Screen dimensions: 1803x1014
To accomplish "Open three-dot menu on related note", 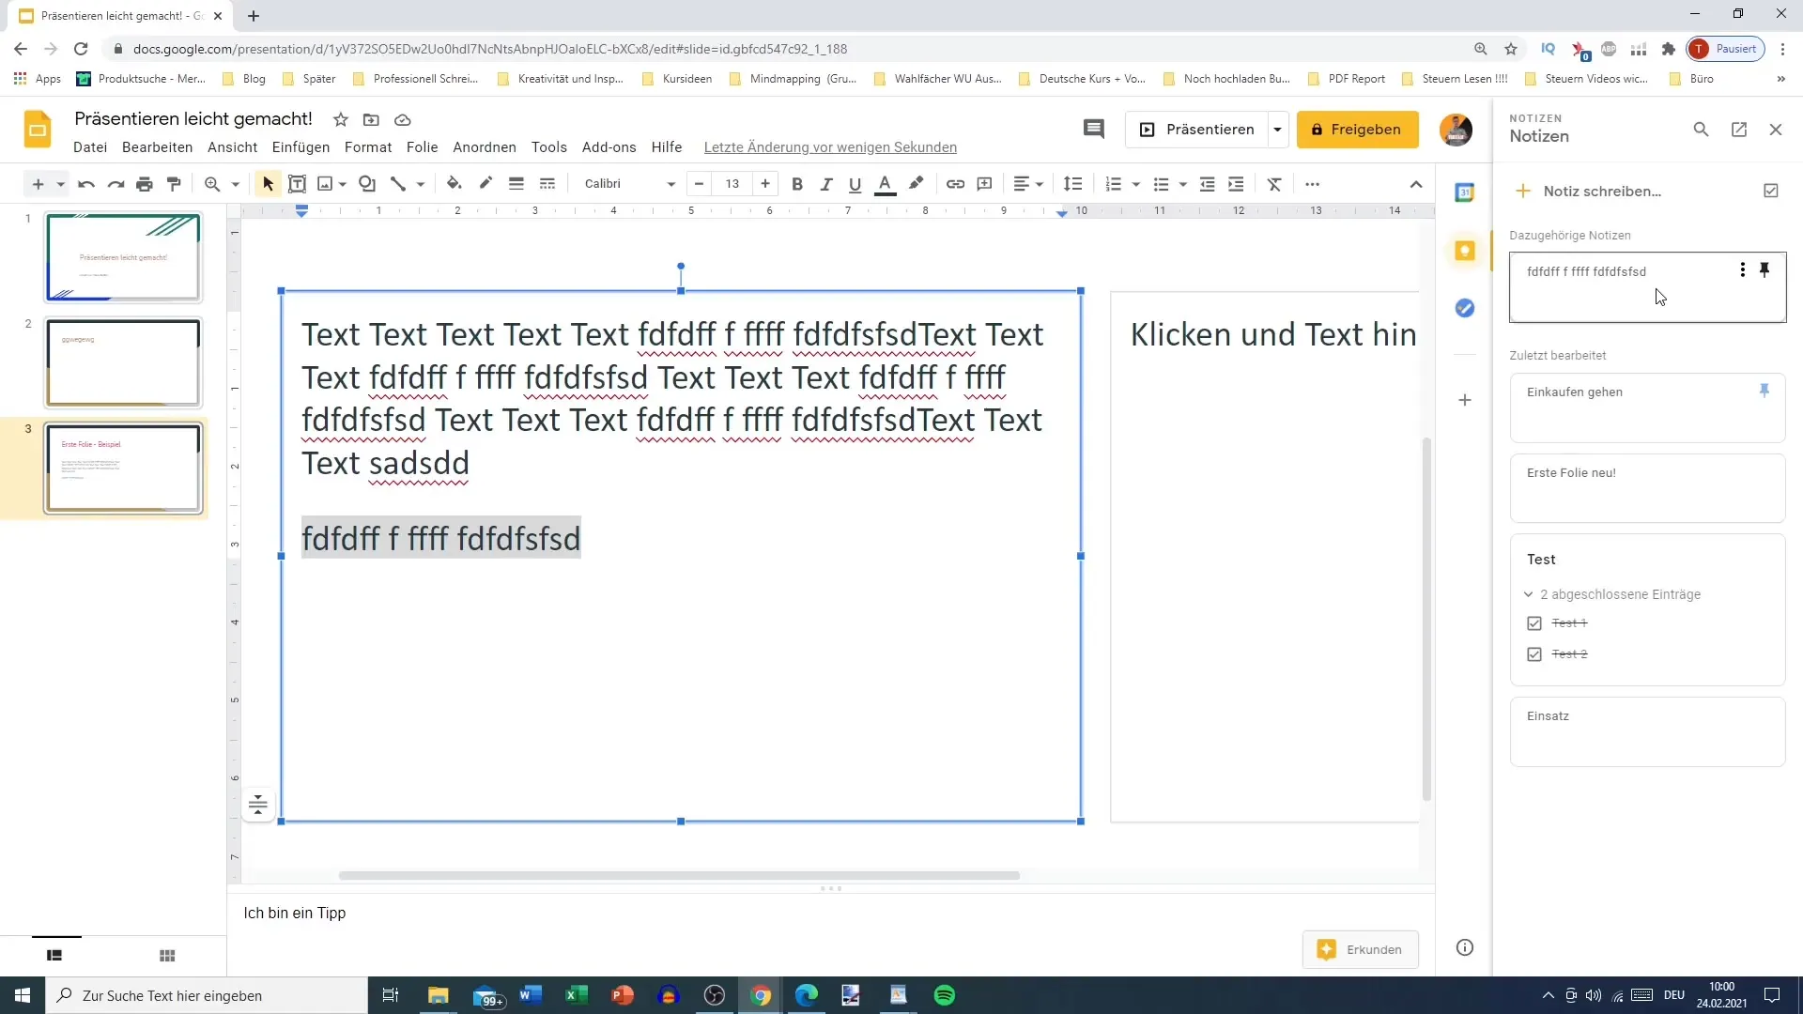I will pyautogui.click(x=1743, y=270).
